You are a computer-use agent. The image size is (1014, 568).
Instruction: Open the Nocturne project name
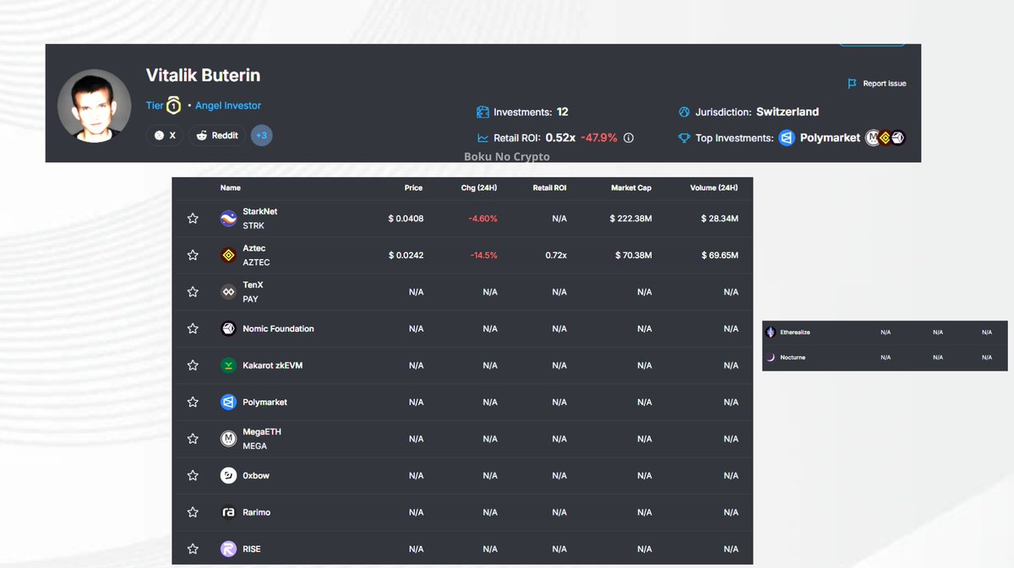coord(793,357)
